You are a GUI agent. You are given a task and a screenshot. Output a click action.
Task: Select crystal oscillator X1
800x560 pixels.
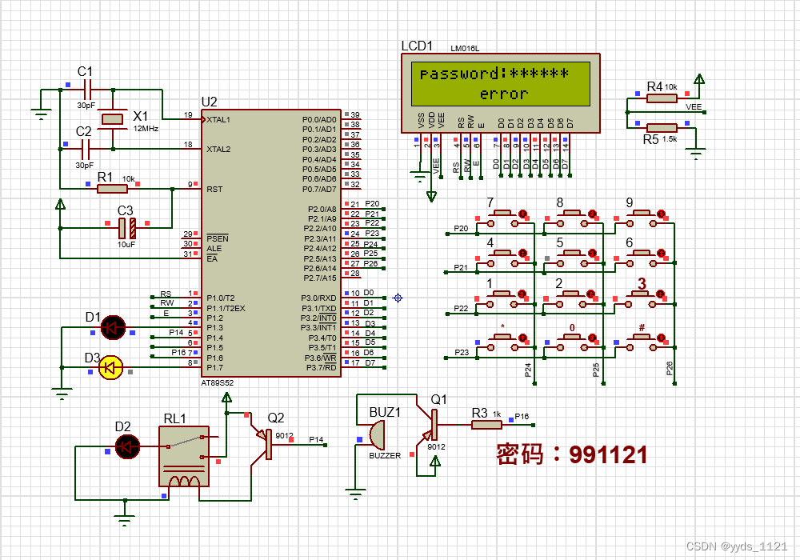112,119
